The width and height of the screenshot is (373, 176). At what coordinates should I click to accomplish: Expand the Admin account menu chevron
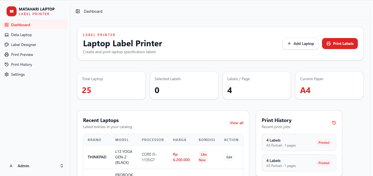(x=62, y=166)
